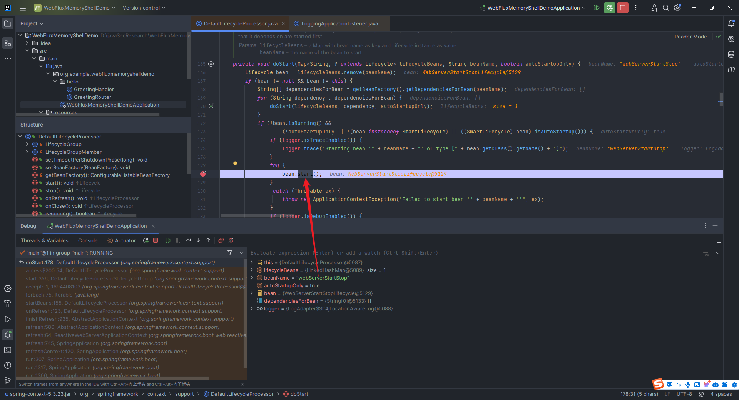View breakpoints double red circle icon
Screen dimensions: 739x400
221,240
